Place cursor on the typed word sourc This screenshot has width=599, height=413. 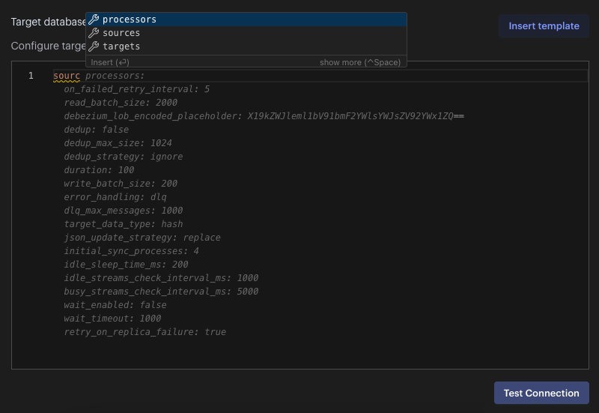click(67, 76)
